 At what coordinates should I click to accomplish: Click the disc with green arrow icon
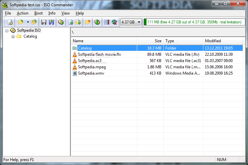(x=61, y=22)
